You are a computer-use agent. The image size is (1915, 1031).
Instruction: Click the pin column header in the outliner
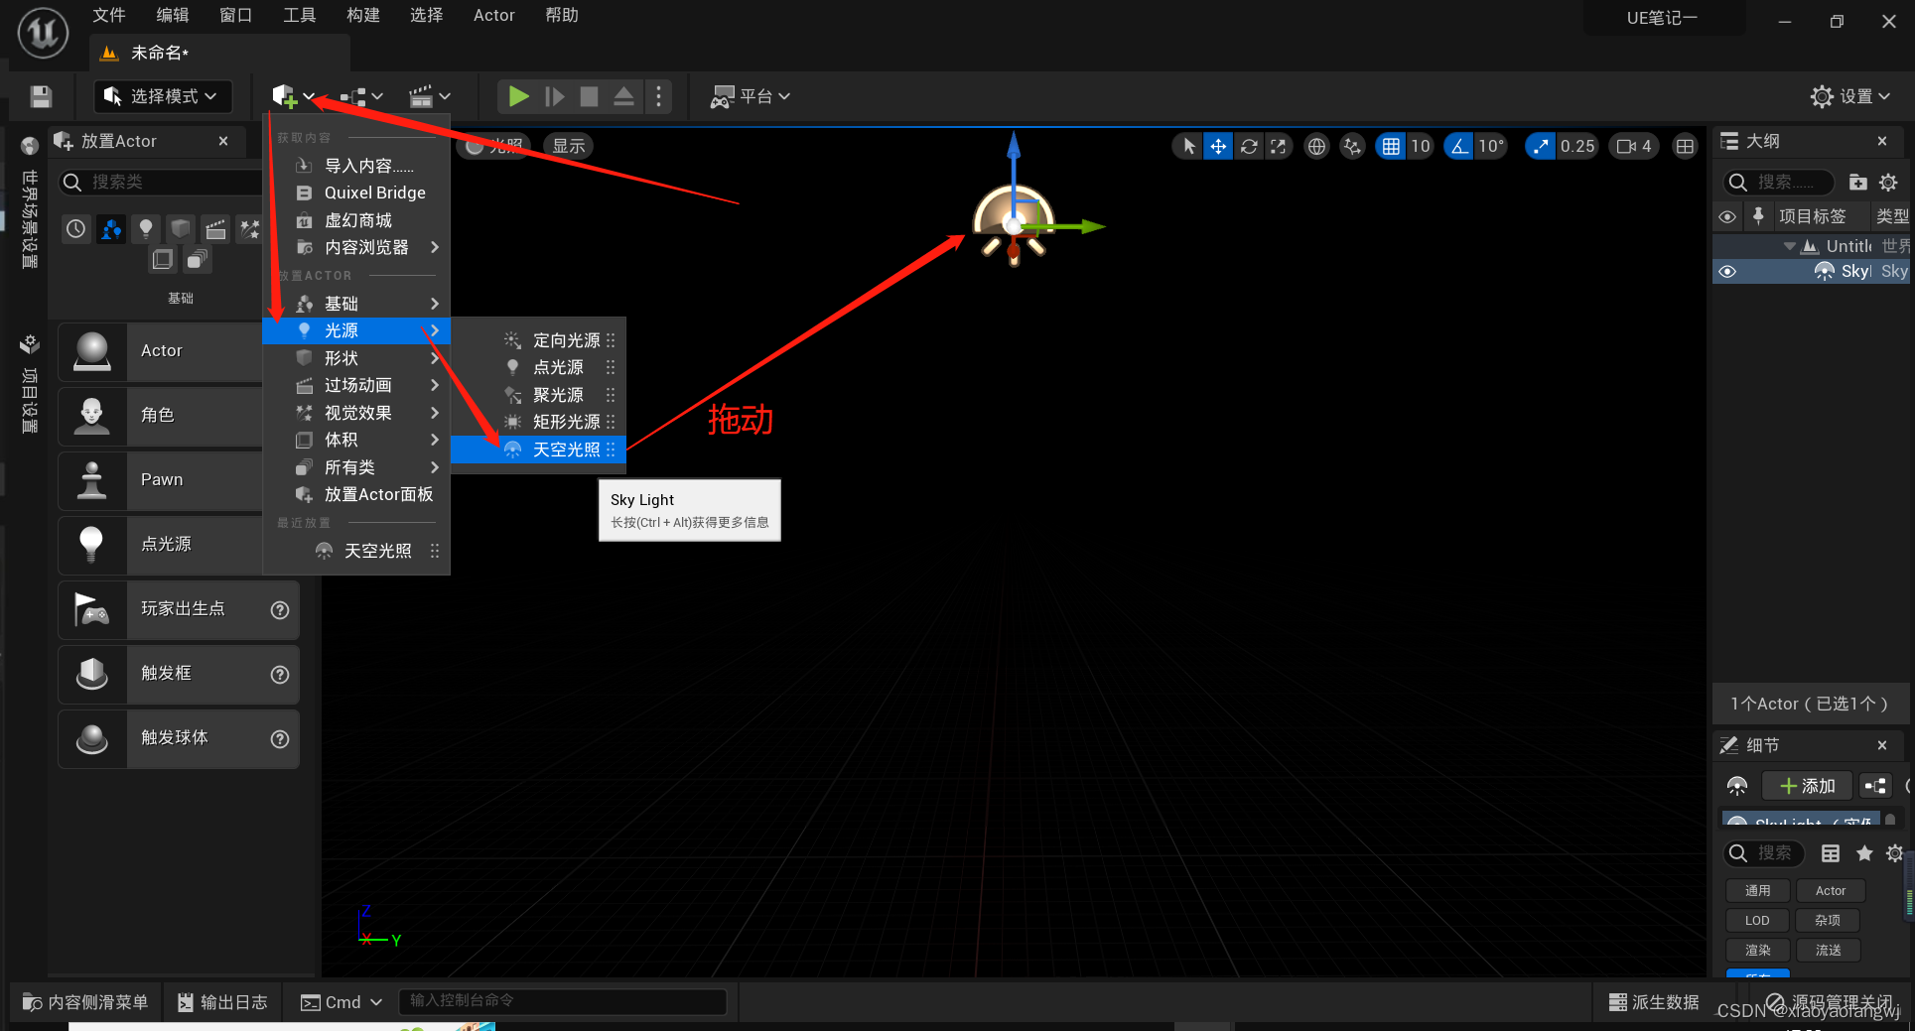pos(1758,215)
